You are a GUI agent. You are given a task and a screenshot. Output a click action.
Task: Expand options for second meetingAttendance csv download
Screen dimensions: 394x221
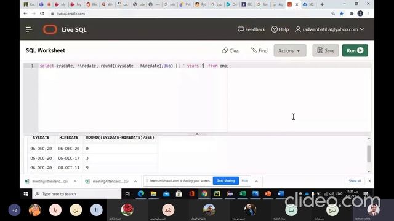click(x=135, y=181)
